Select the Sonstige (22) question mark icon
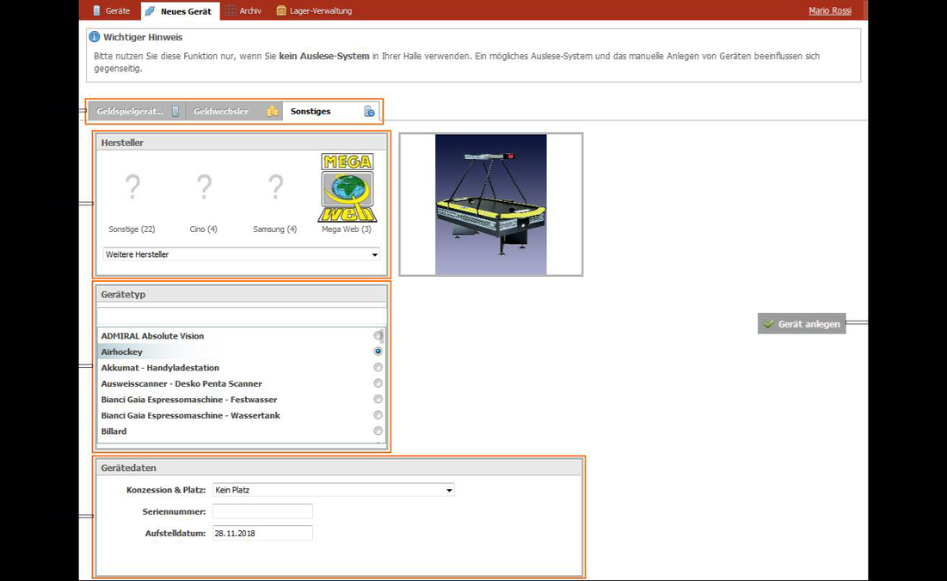 (x=132, y=187)
